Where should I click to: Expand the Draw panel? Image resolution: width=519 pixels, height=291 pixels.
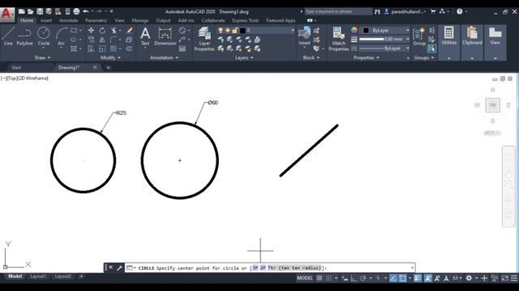(x=43, y=57)
